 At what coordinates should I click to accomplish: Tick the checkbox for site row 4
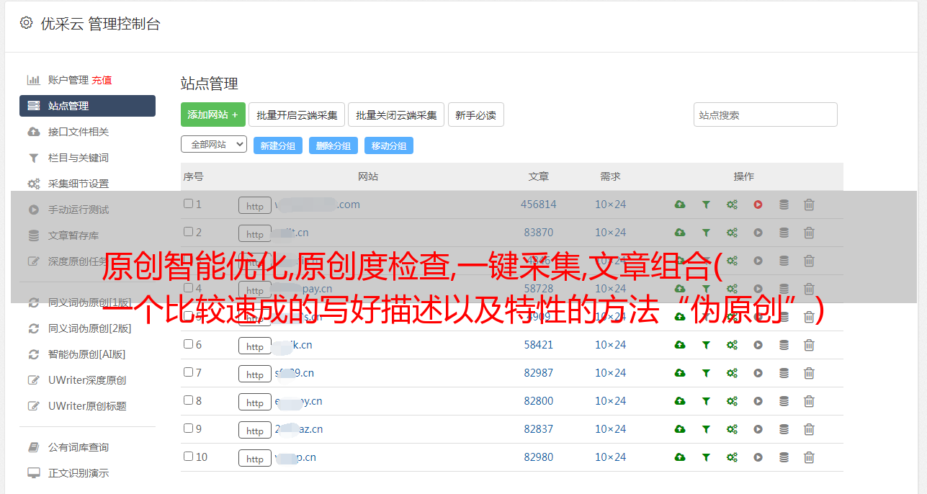[188, 288]
